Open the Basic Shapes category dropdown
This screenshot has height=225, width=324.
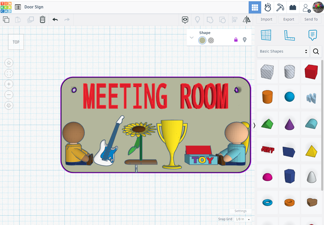pos(283,51)
